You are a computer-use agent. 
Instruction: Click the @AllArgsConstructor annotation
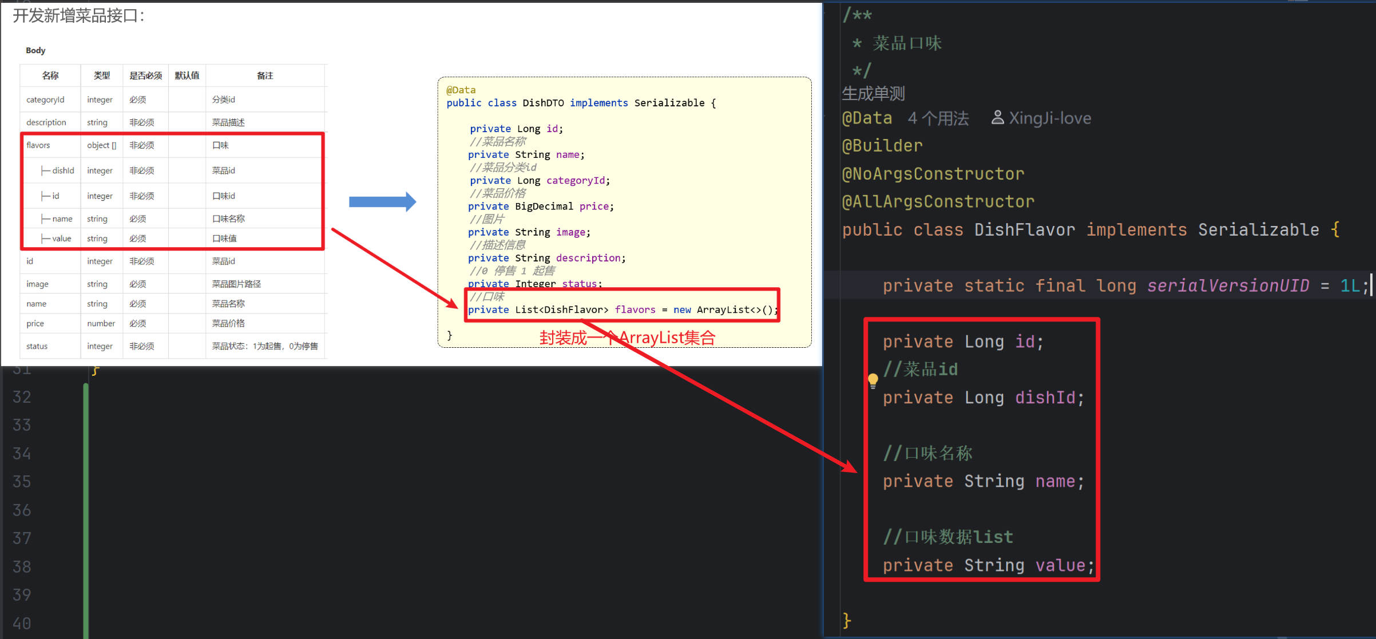938,202
